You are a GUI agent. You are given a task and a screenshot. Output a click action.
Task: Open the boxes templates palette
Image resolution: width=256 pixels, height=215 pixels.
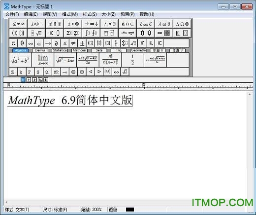[x=182, y=33]
